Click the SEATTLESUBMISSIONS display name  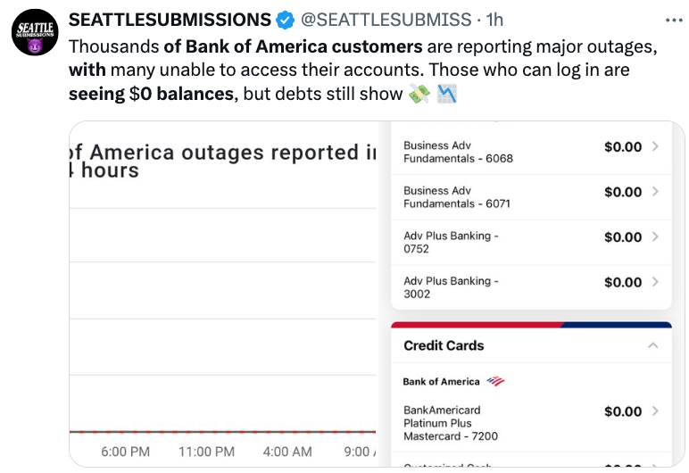click(x=170, y=20)
